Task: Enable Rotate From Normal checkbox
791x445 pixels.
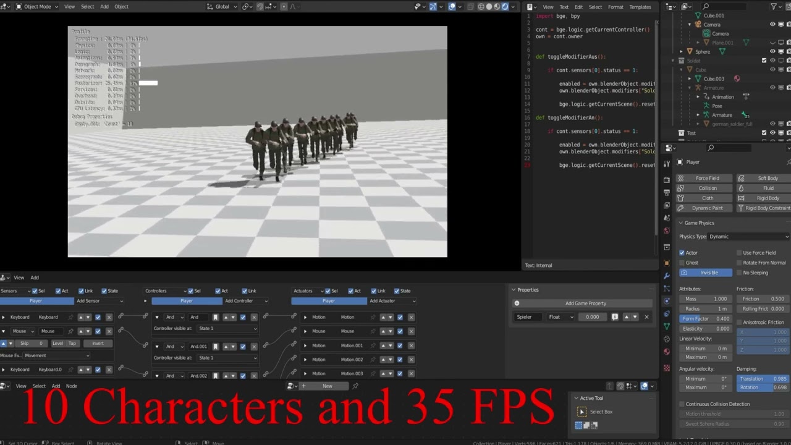Action: click(739, 263)
